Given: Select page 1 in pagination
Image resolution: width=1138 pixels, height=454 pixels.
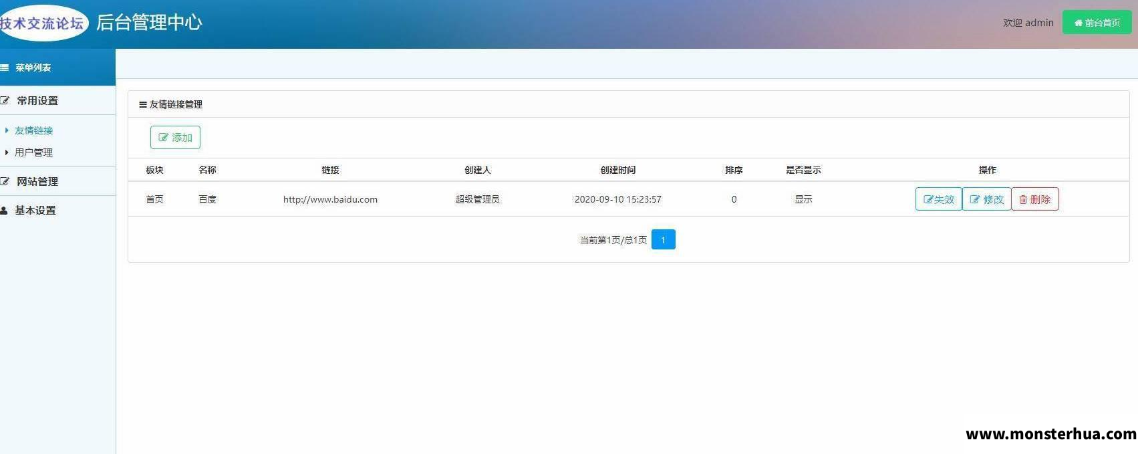Looking at the screenshot, I should coord(663,239).
